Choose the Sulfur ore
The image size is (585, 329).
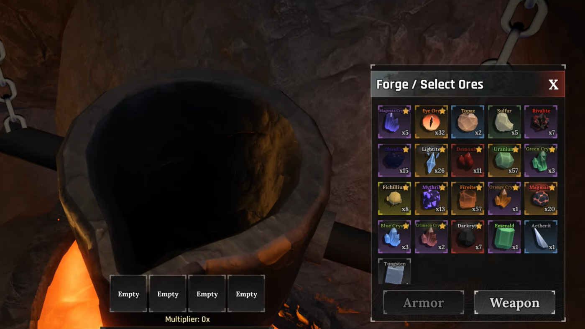click(504, 122)
